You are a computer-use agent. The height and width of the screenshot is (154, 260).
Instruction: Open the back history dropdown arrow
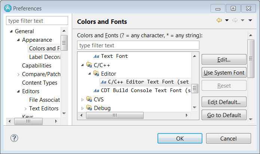227,21
